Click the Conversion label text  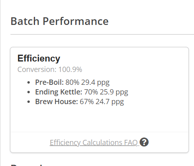pos(37,70)
